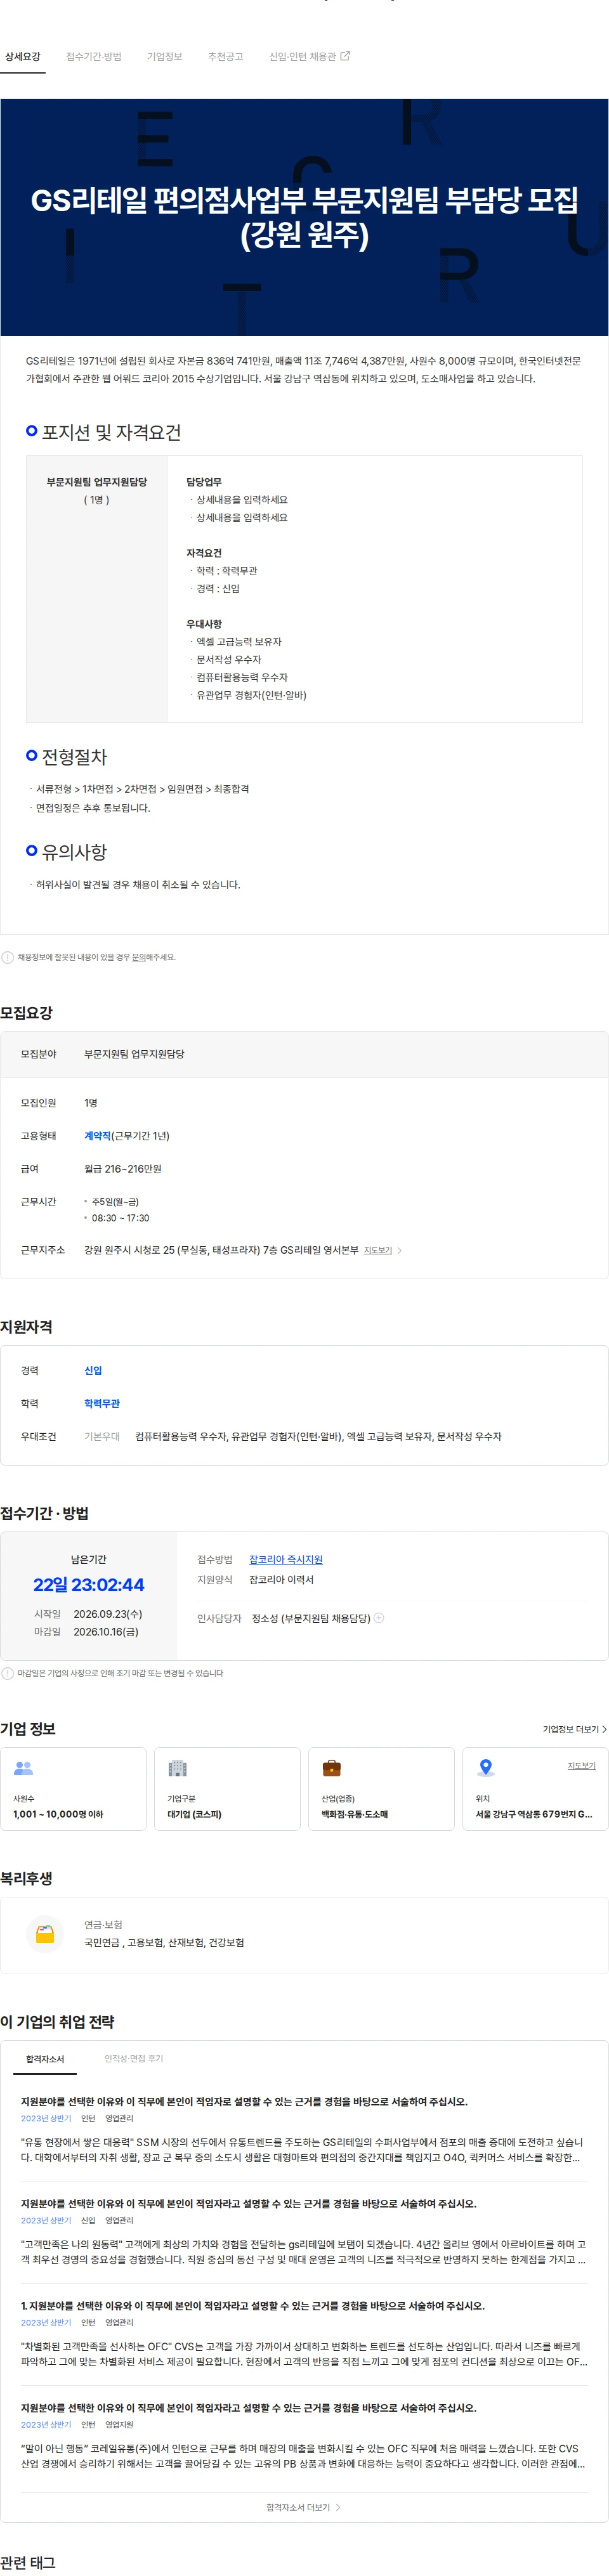Click the 사원수 1,001 ~ 10,000명 이하 card

click(73, 1789)
